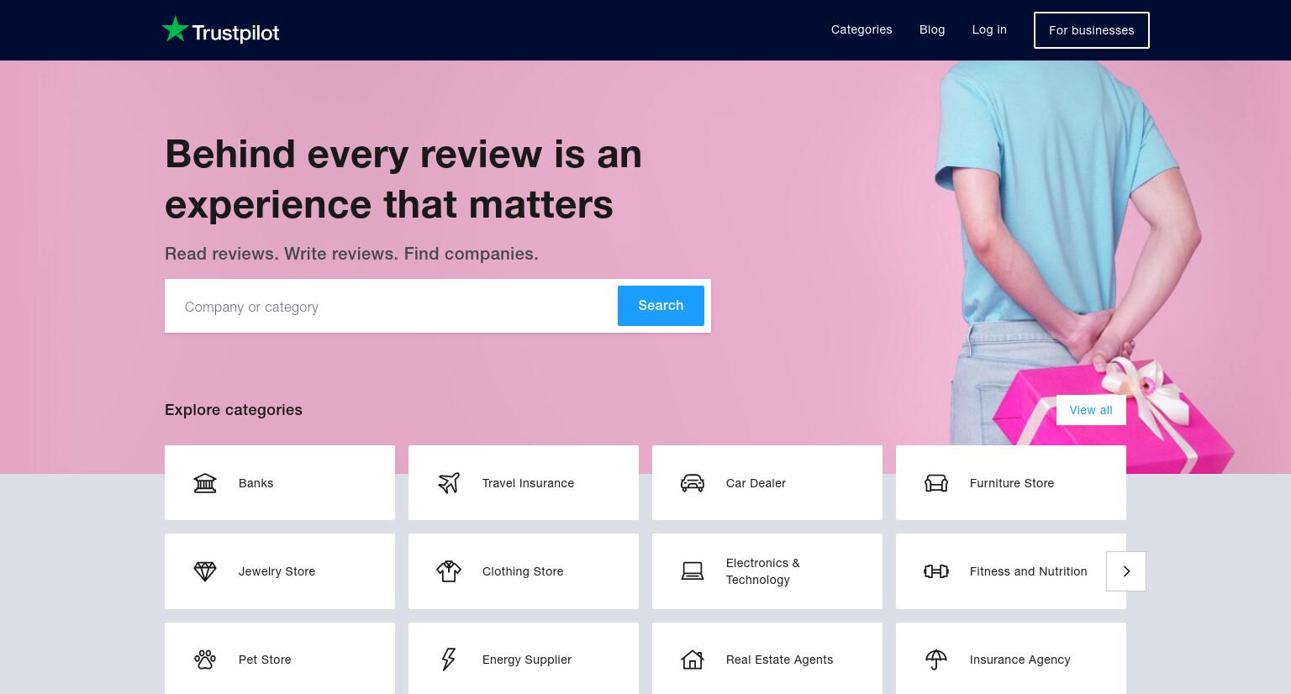Click the For businesses button

pos(1092,30)
